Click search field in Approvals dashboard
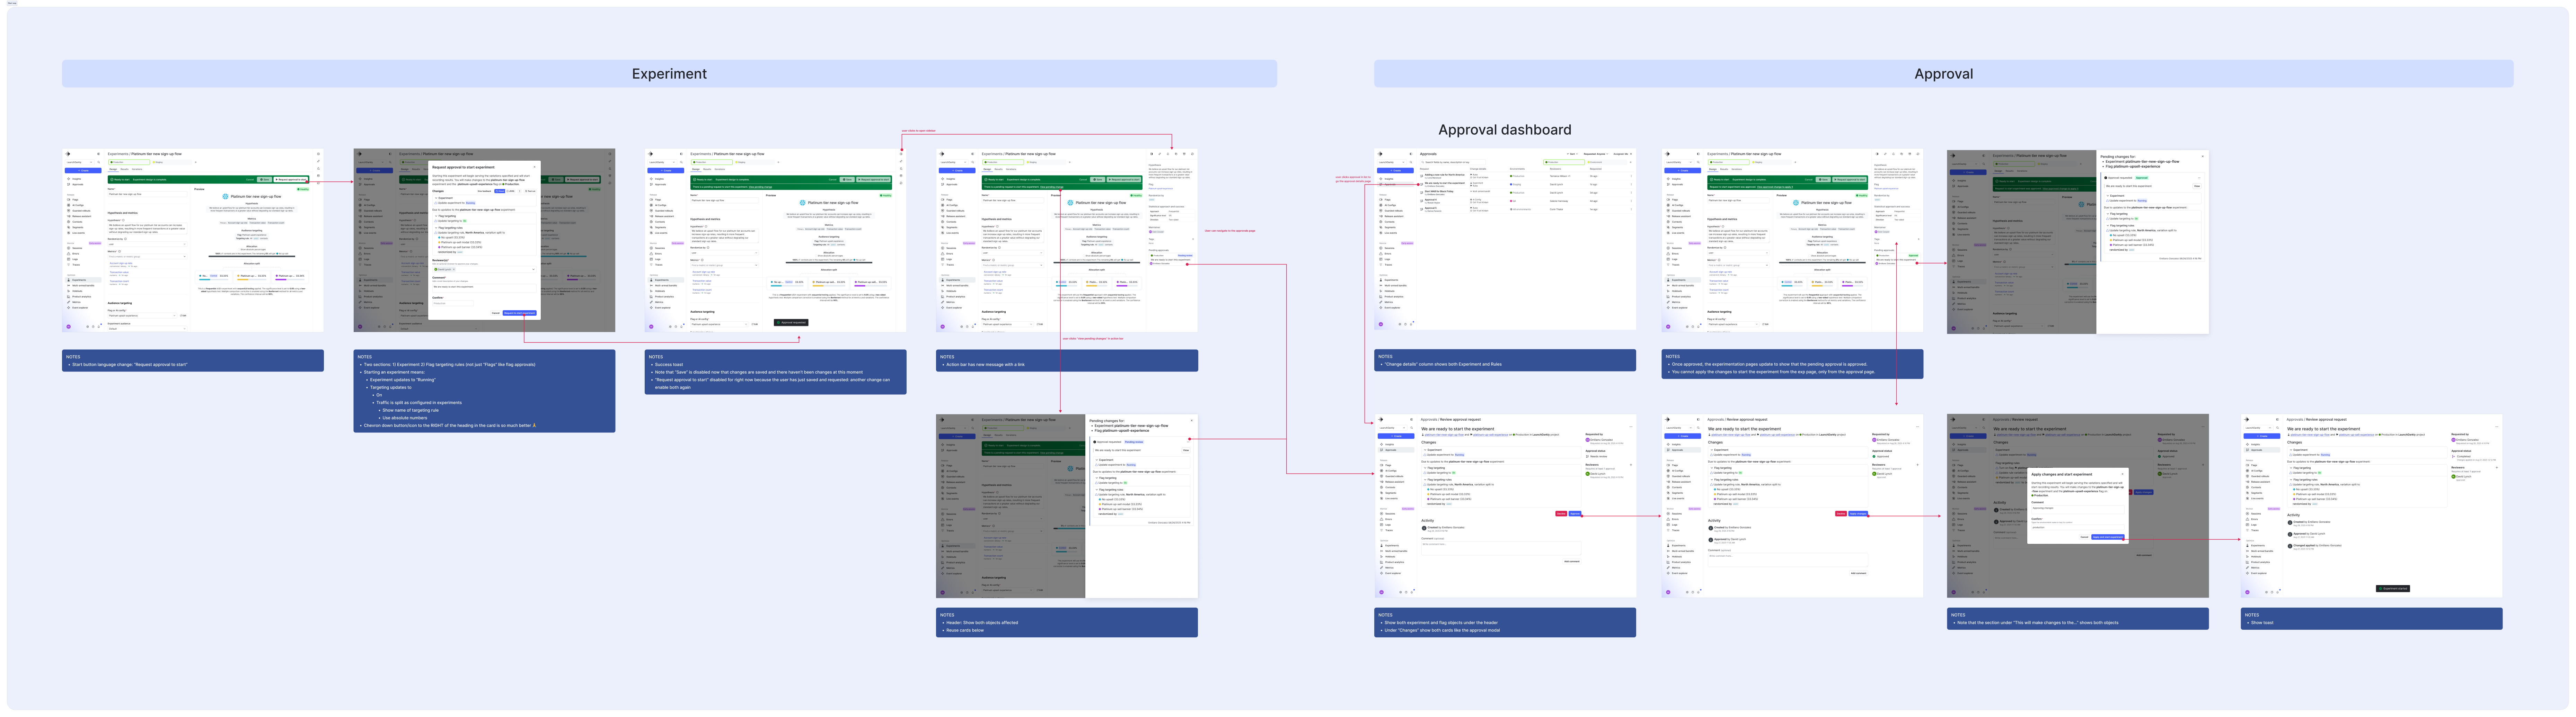Viewport: 2576px width, 717px height. (x=1453, y=162)
